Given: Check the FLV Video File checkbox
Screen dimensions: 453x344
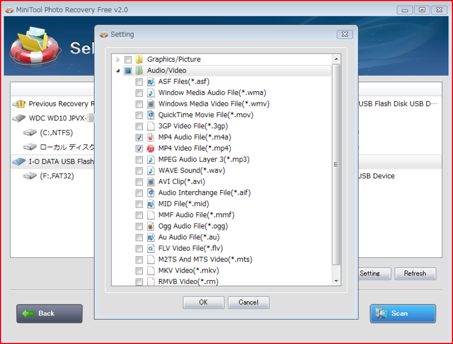Looking at the screenshot, I should [139, 248].
